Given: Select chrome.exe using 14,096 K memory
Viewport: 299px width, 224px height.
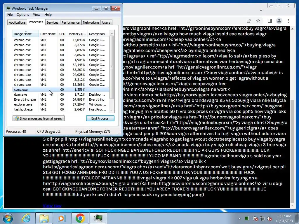Looking at the screenshot, I should click(x=61, y=40).
